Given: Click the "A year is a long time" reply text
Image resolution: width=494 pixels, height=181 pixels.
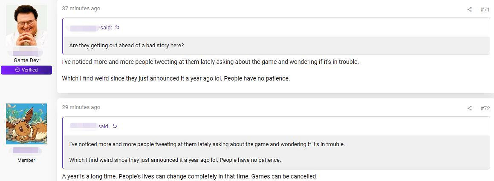Looking at the screenshot, I should (190, 176).
